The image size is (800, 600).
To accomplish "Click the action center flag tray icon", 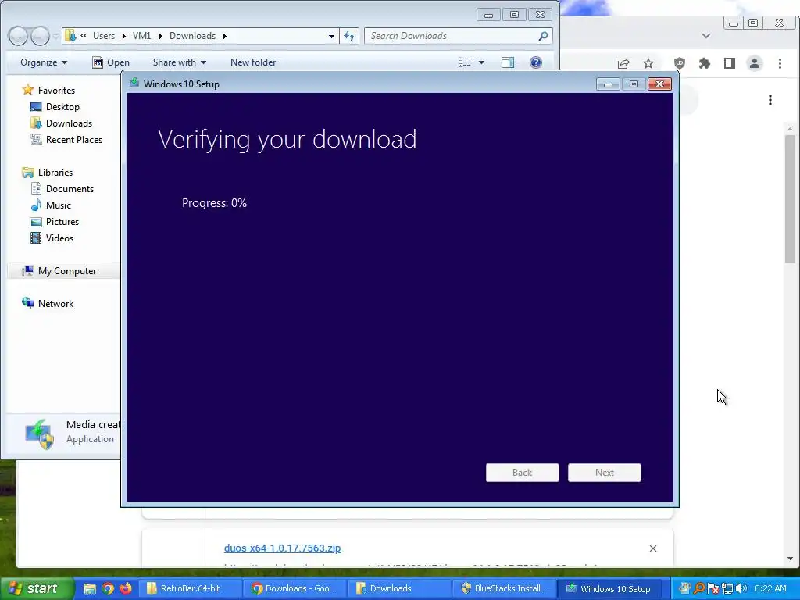I will click(x=713, y=588).
